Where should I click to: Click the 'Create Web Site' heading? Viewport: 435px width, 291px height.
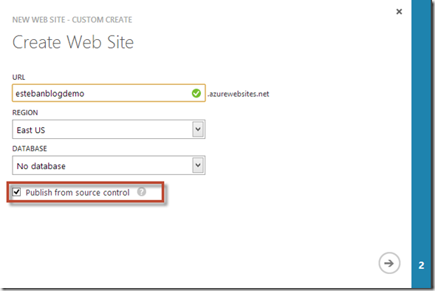click(x=73, y=42)
